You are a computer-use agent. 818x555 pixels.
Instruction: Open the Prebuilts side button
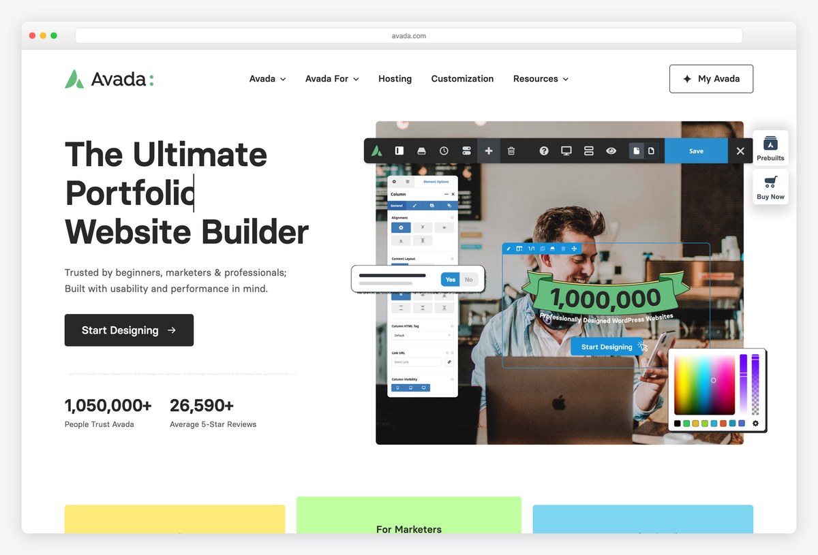coord(770,148)
